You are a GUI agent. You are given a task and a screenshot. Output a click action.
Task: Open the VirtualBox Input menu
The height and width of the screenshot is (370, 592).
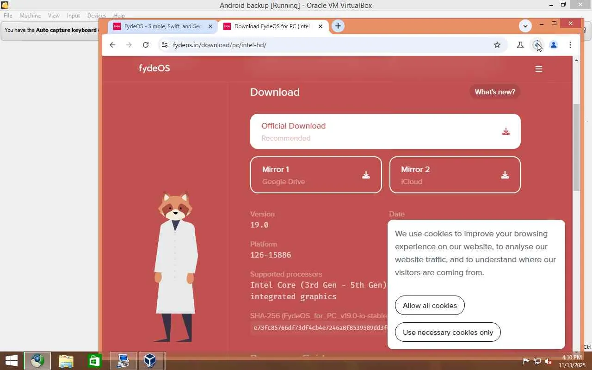coord(74,15)
